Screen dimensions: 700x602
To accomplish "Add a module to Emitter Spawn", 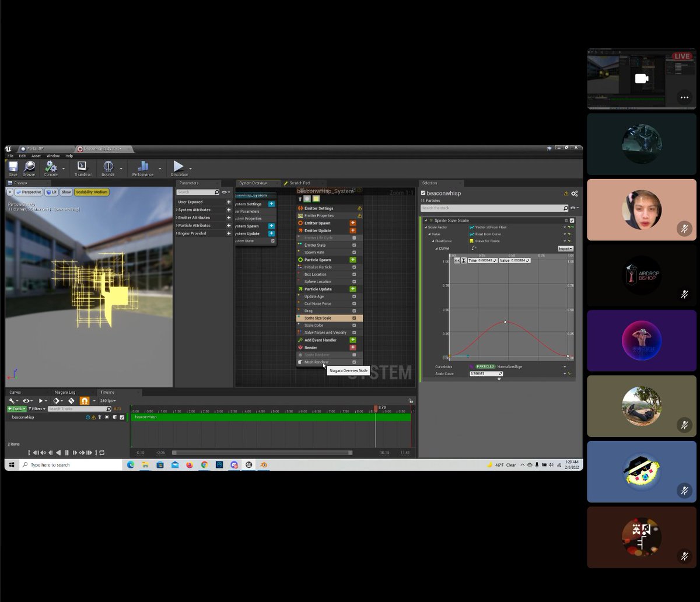I will point(353,223).
